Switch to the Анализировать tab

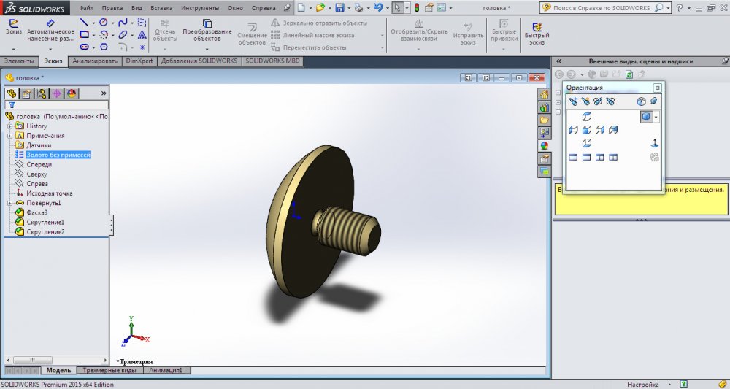pyautogui.click(x=94, y=61)
